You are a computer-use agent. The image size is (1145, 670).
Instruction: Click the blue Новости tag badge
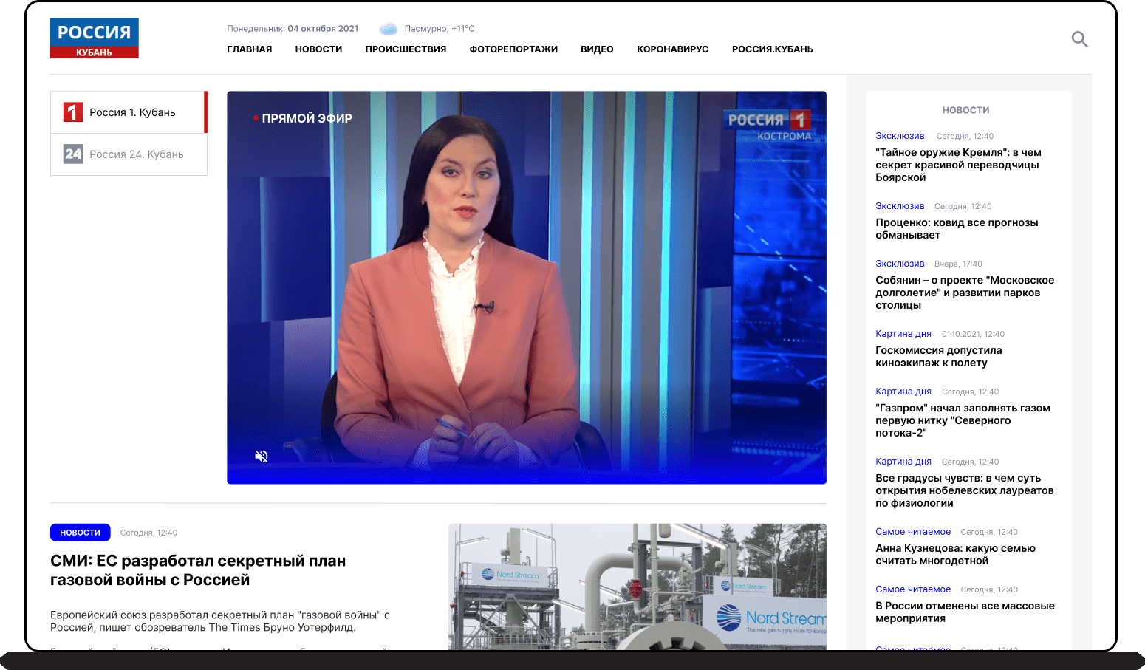click(80, 533)
